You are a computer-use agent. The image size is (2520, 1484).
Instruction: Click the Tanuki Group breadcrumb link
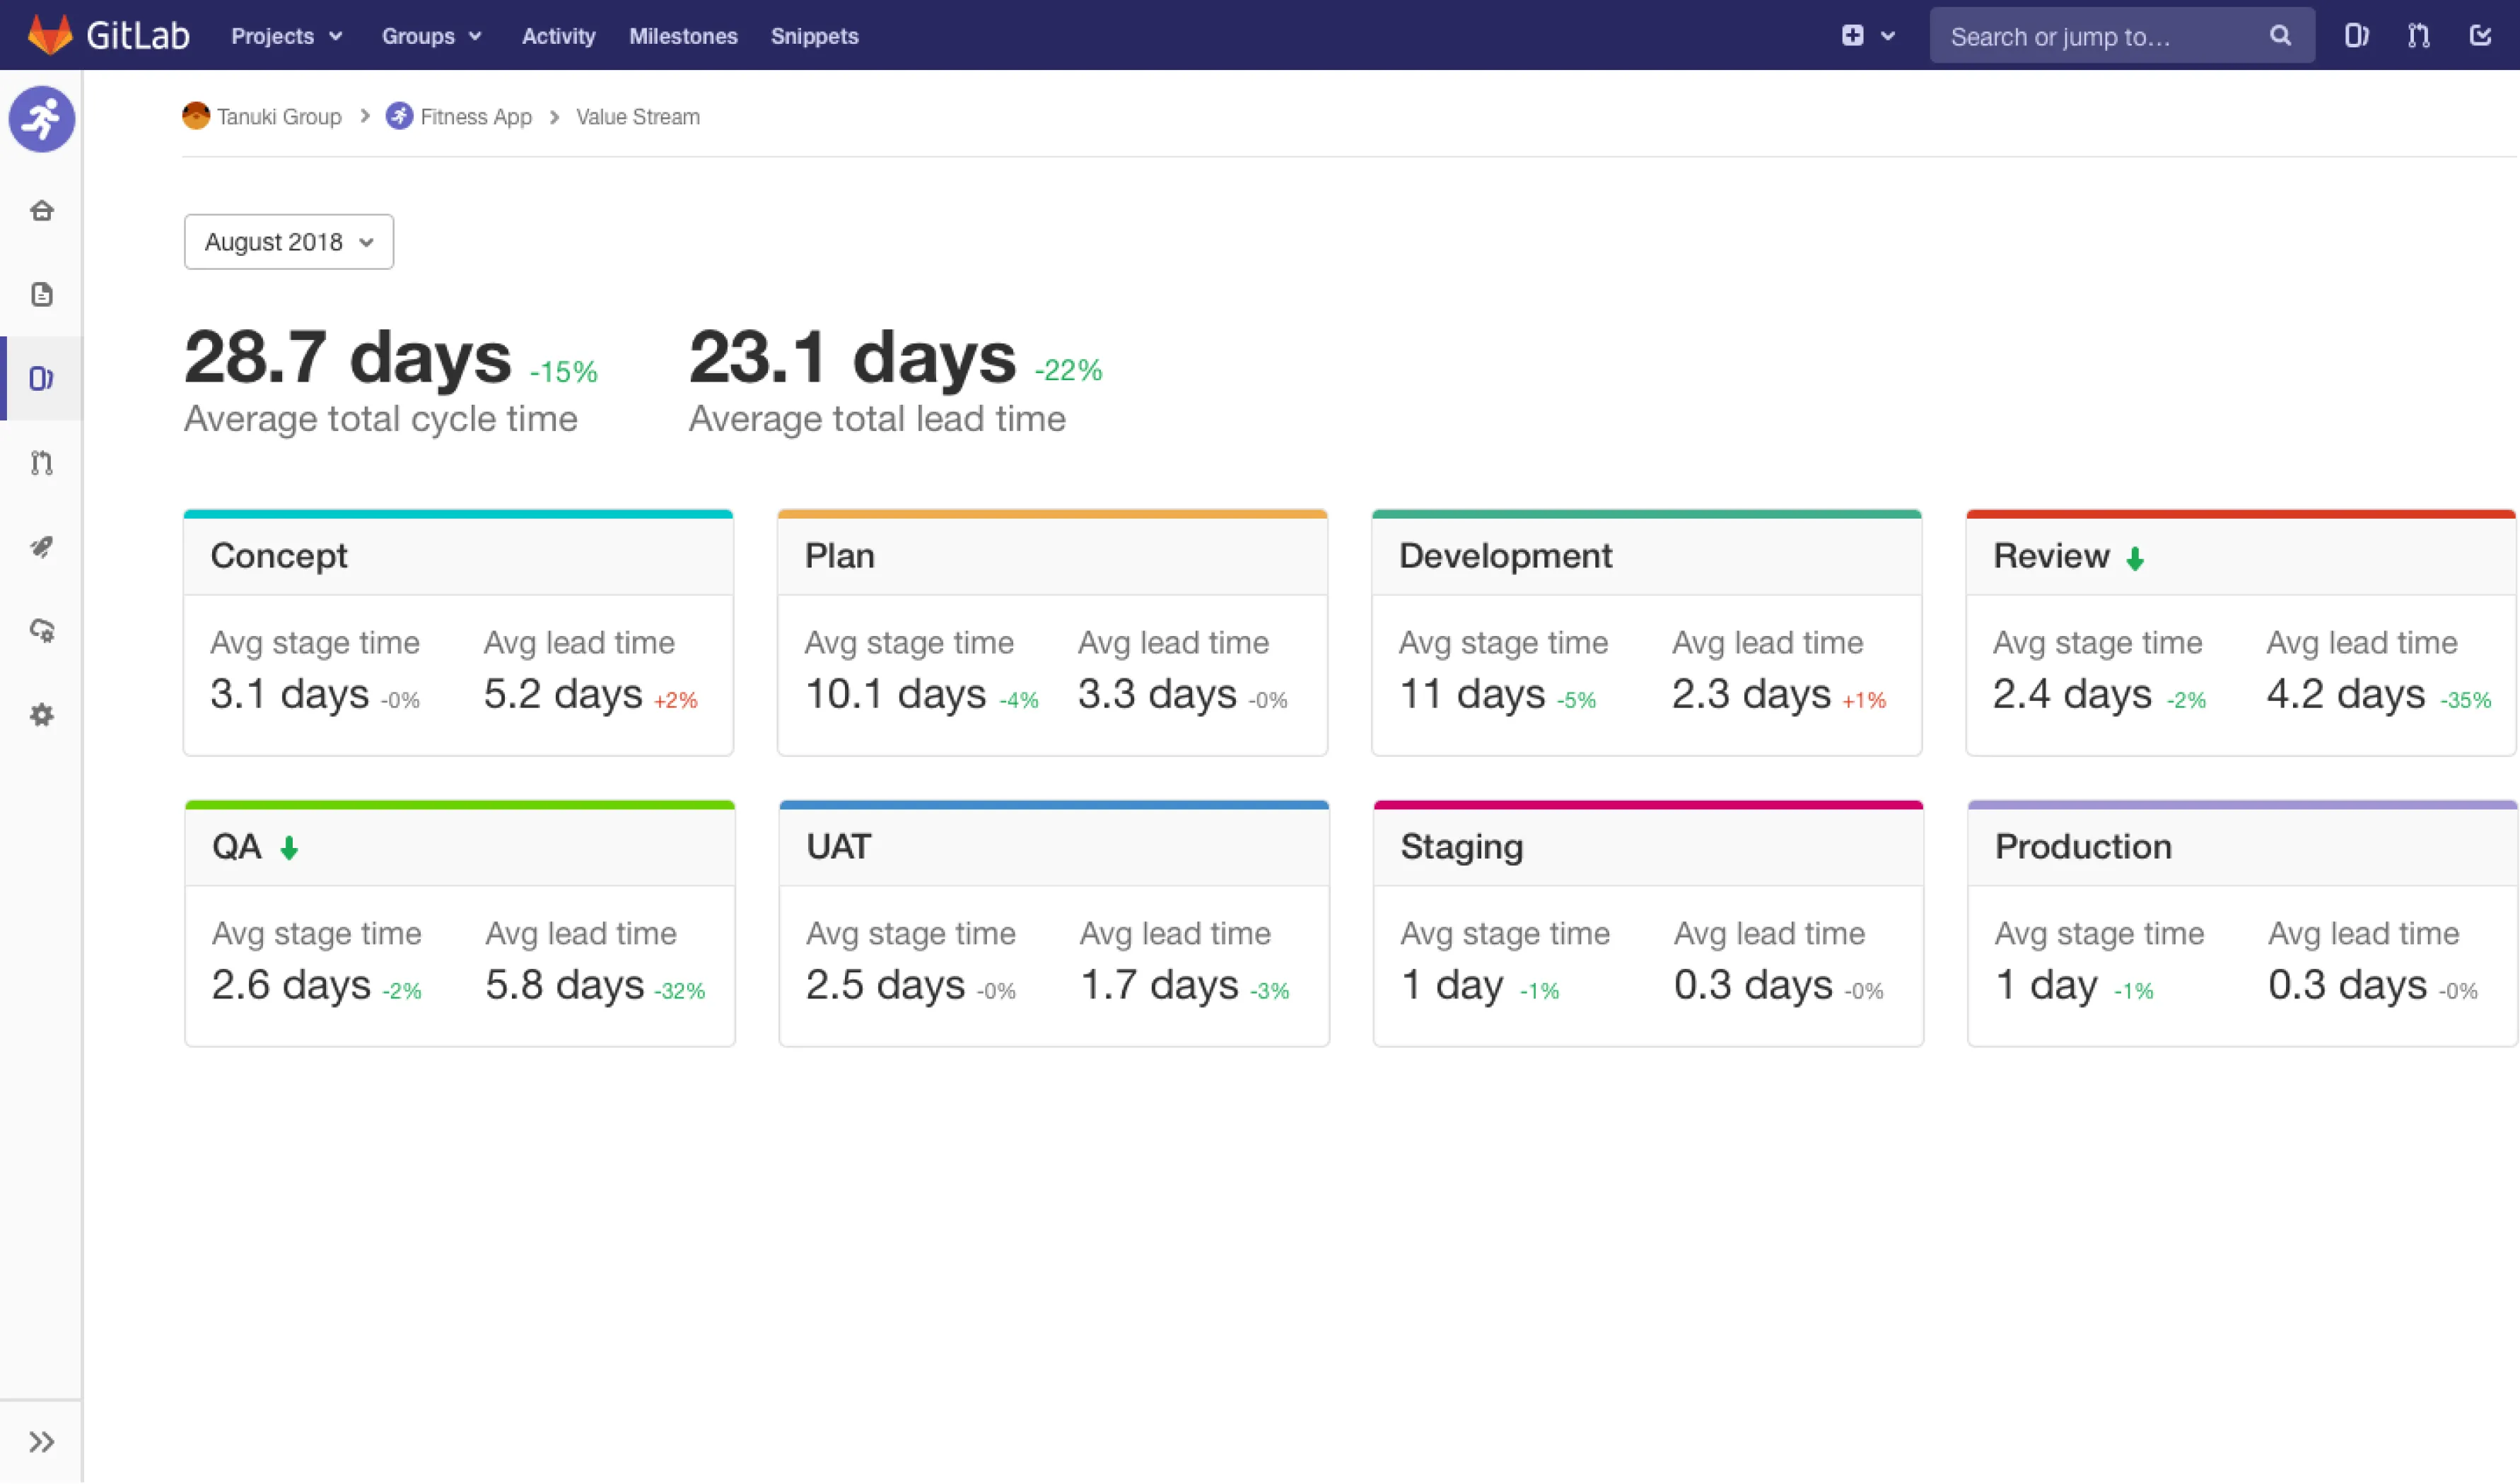[278, 117]
